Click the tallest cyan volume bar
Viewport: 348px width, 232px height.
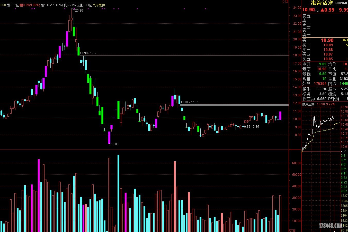(118, 193)
